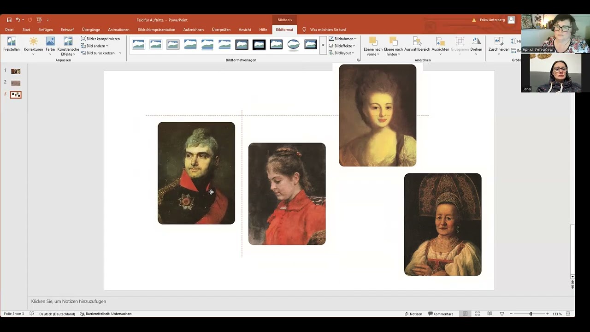The width and height of the screenshot is (590, 332).
Task: Expand the Bildformatvorlagen gallery
Action: click(323, 45)
